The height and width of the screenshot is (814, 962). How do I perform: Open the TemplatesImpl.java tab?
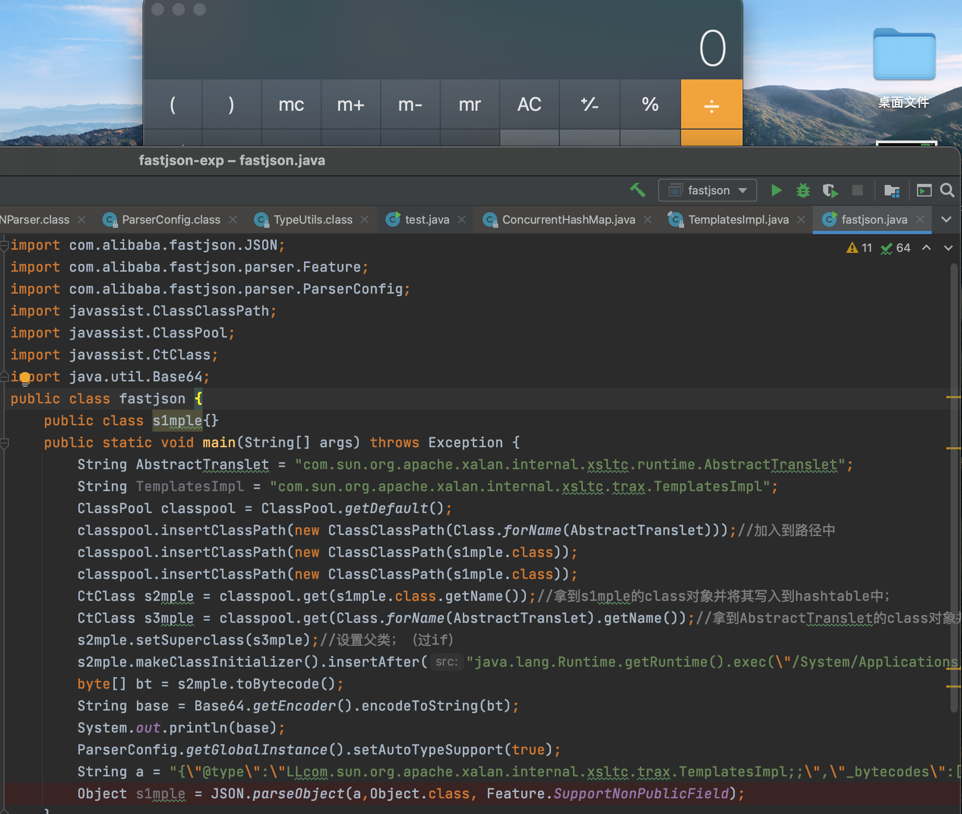pyautogui.click(x=737, y=220)
